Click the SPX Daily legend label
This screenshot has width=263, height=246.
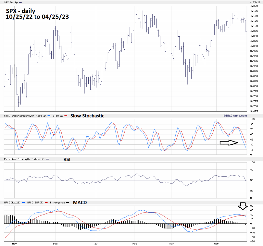pos(11,2)
